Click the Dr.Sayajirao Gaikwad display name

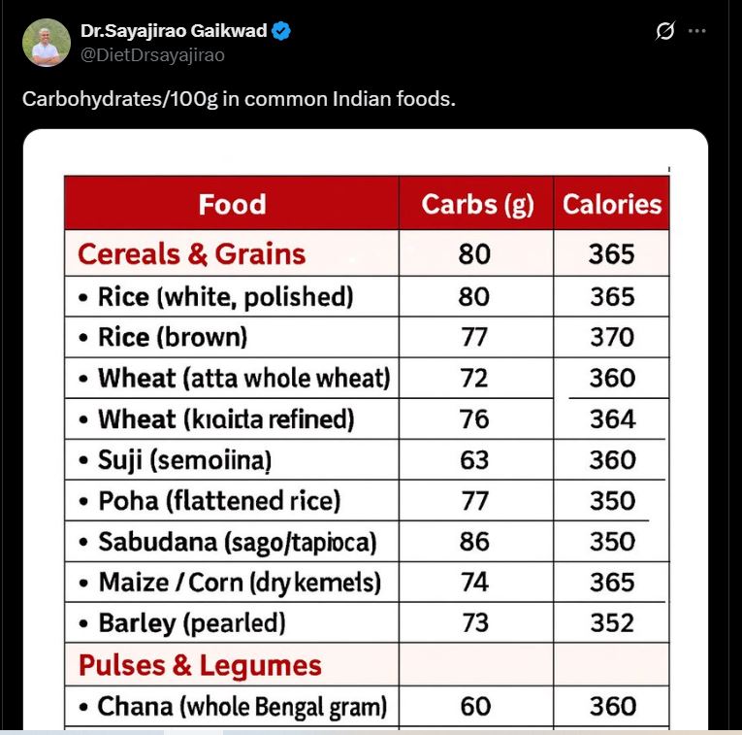[174, 31]
